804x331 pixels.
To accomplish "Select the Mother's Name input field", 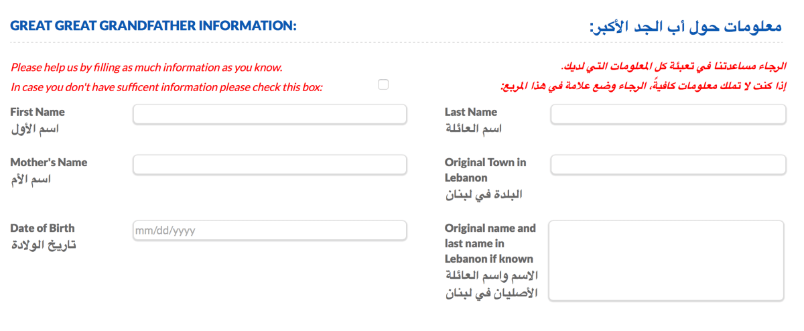I will pos(270,165).
